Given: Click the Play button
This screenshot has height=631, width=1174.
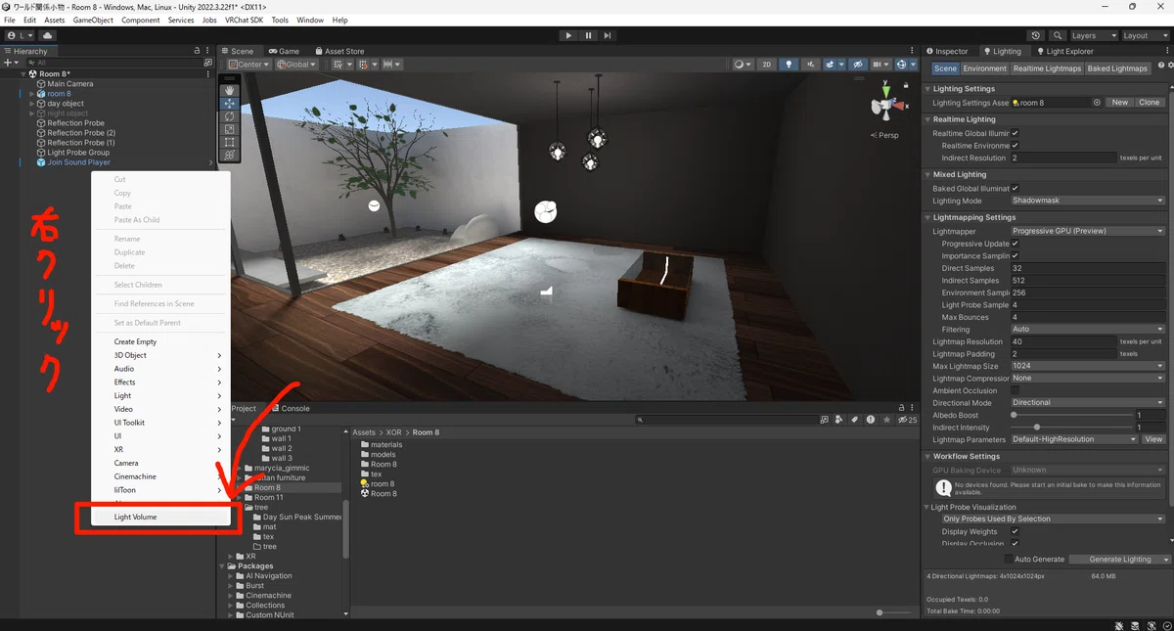Looking at the screenshot, I should click(x=568, y=35).
